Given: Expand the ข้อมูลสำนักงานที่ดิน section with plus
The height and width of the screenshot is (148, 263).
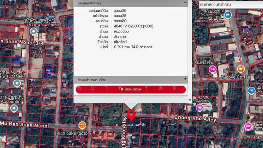Looking at the screenshot, I should (185, 79).
